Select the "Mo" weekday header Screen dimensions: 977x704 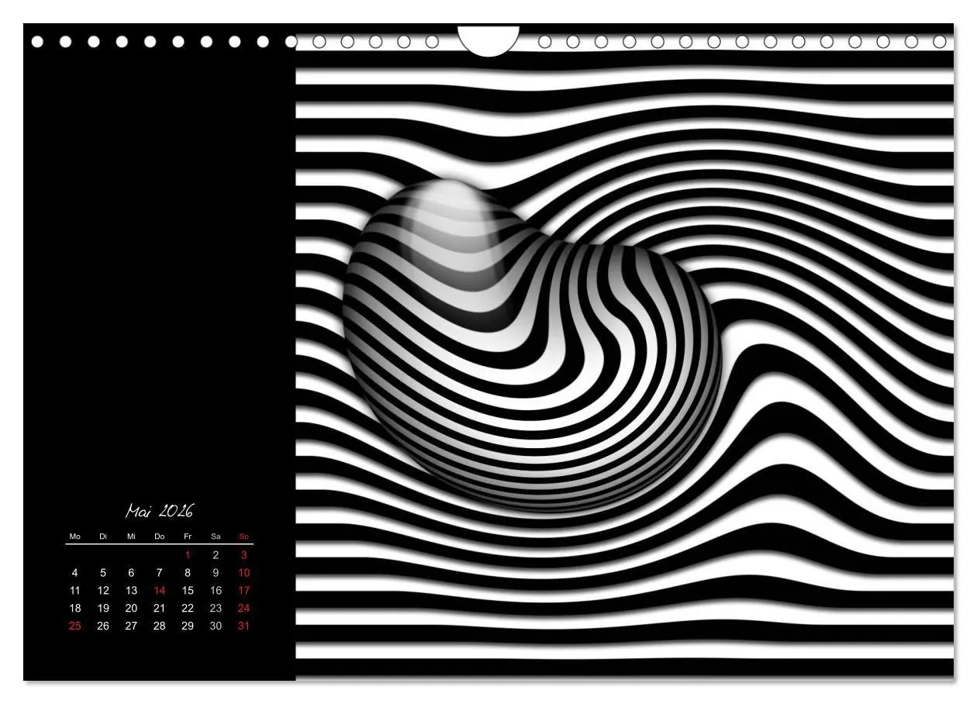pos(75,537)
